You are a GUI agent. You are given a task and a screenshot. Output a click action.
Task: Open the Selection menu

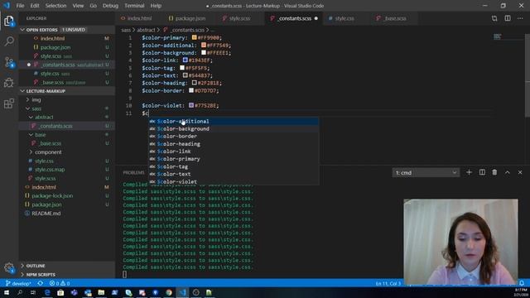point(55,6)
